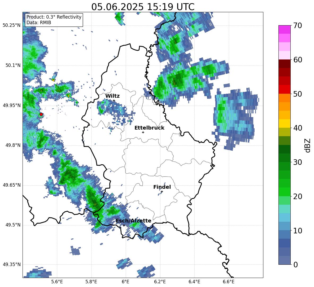Click the Wiltz city label
This screenshot has height=287, width=314.
pos(112,96)
